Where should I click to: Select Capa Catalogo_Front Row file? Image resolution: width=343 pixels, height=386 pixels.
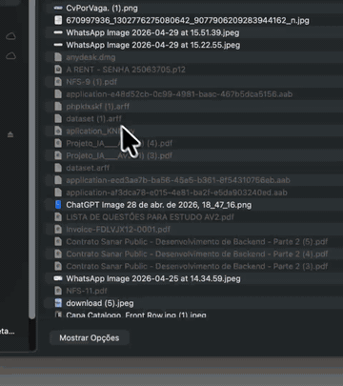click(x=136, y=315)
